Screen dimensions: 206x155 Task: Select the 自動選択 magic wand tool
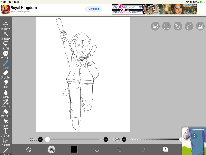coord(6,36)
